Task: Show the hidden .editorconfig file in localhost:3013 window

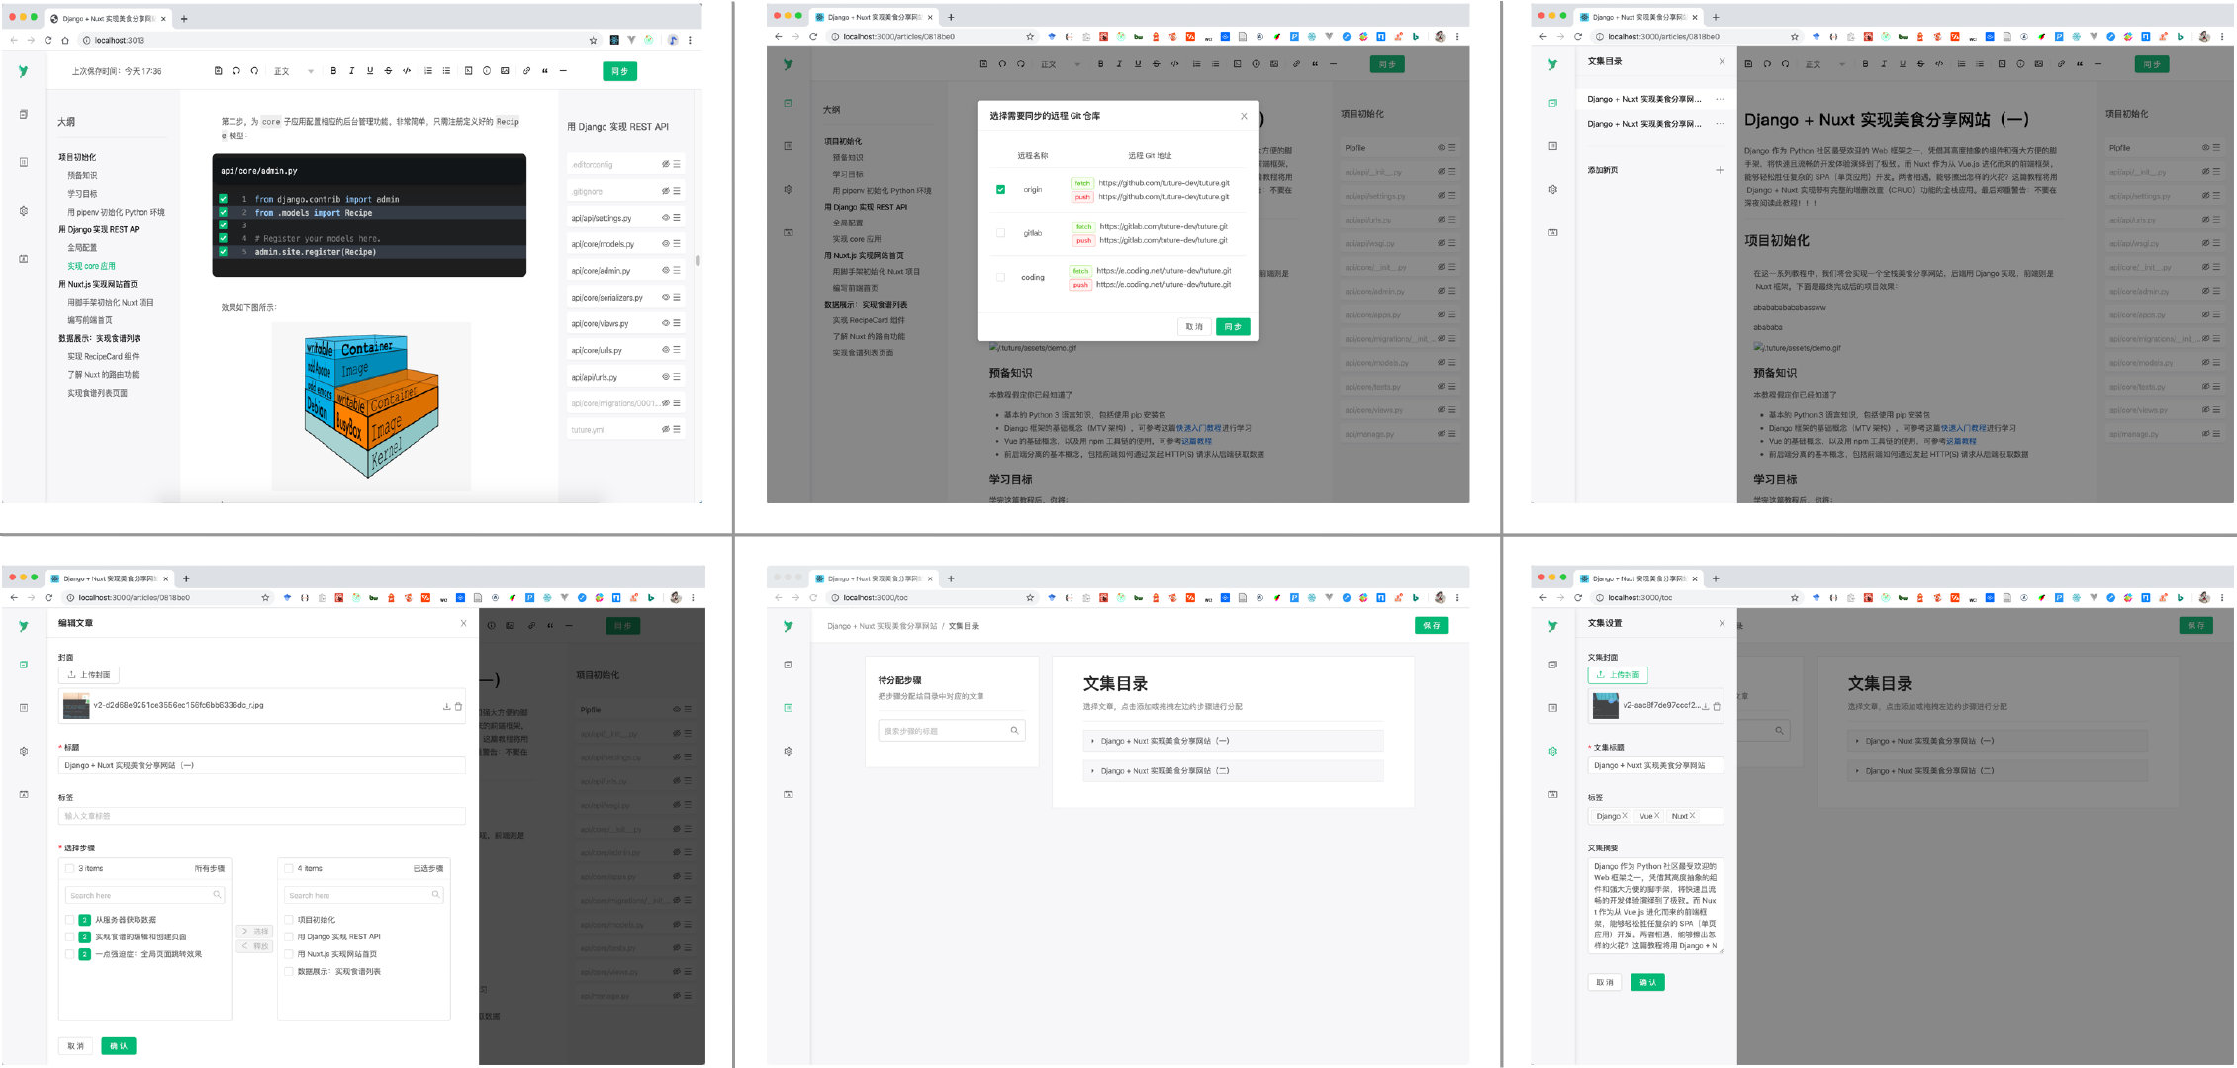Action: (x=666, y=164)
